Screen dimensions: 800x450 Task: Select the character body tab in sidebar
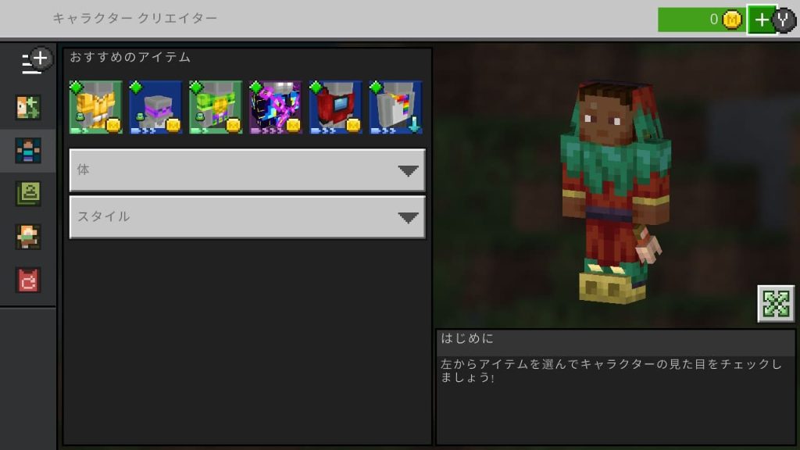click(x=28, y=151)
